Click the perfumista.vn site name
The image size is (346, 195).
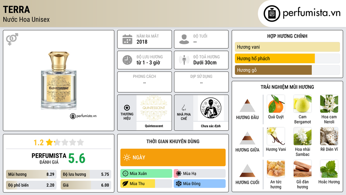pos(312,13)
